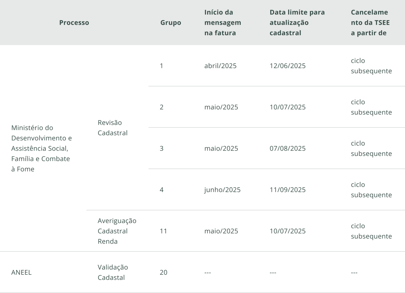Select the 07/08/2025 deadline date
Image resolution: width=405 pixels, height=293 pixels.
288,149
